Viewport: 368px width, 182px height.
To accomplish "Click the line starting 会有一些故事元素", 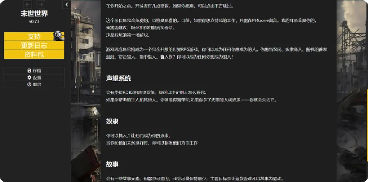I will pyautogui.click(x=195, y=179).
